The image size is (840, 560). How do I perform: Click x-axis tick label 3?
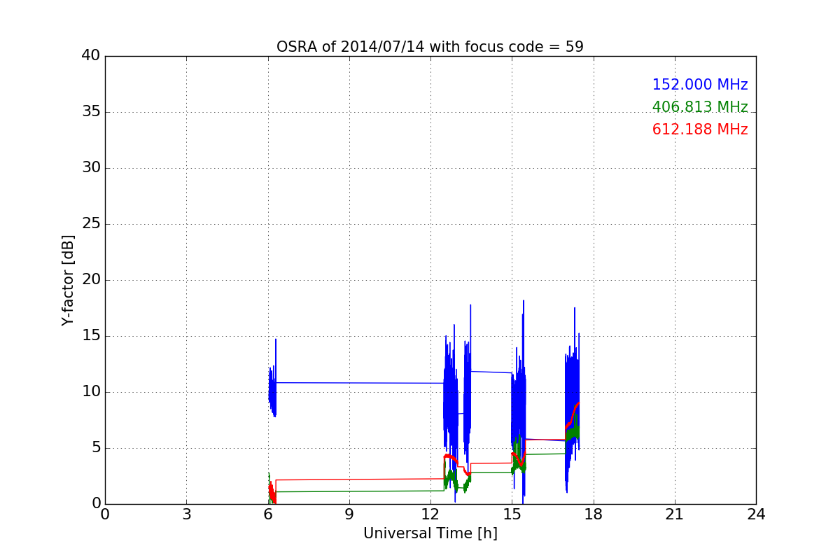(186, 514)
